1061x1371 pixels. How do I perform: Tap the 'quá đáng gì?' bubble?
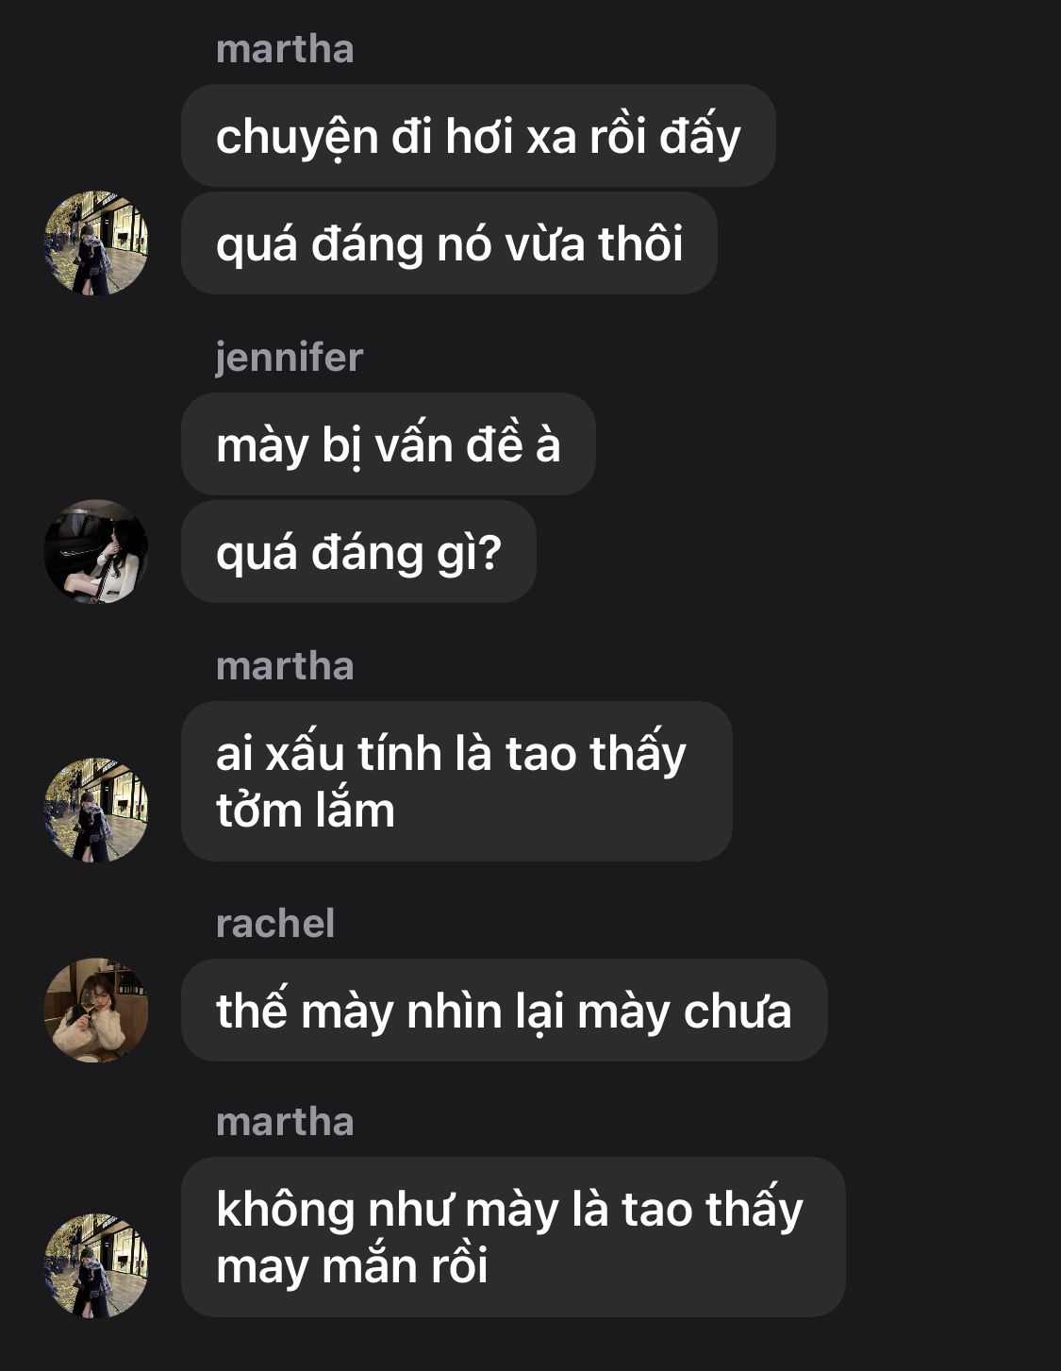pyautogui.click(x=358, y=552)
